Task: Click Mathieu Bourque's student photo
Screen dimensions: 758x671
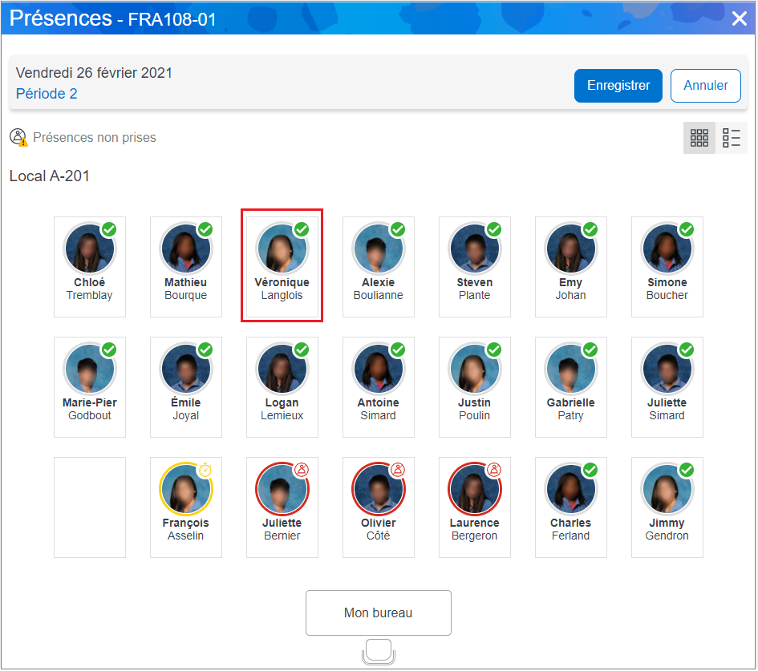Action: [x=185, y=249]
